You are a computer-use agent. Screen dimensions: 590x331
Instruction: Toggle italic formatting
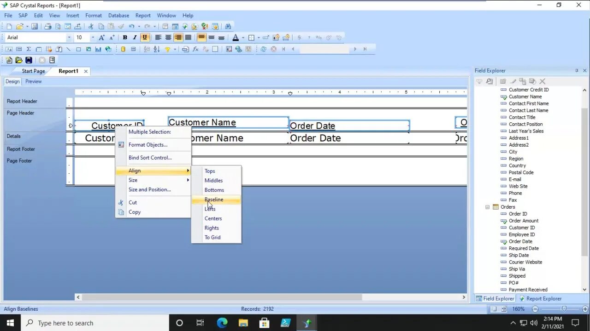[x=135, y=37]
